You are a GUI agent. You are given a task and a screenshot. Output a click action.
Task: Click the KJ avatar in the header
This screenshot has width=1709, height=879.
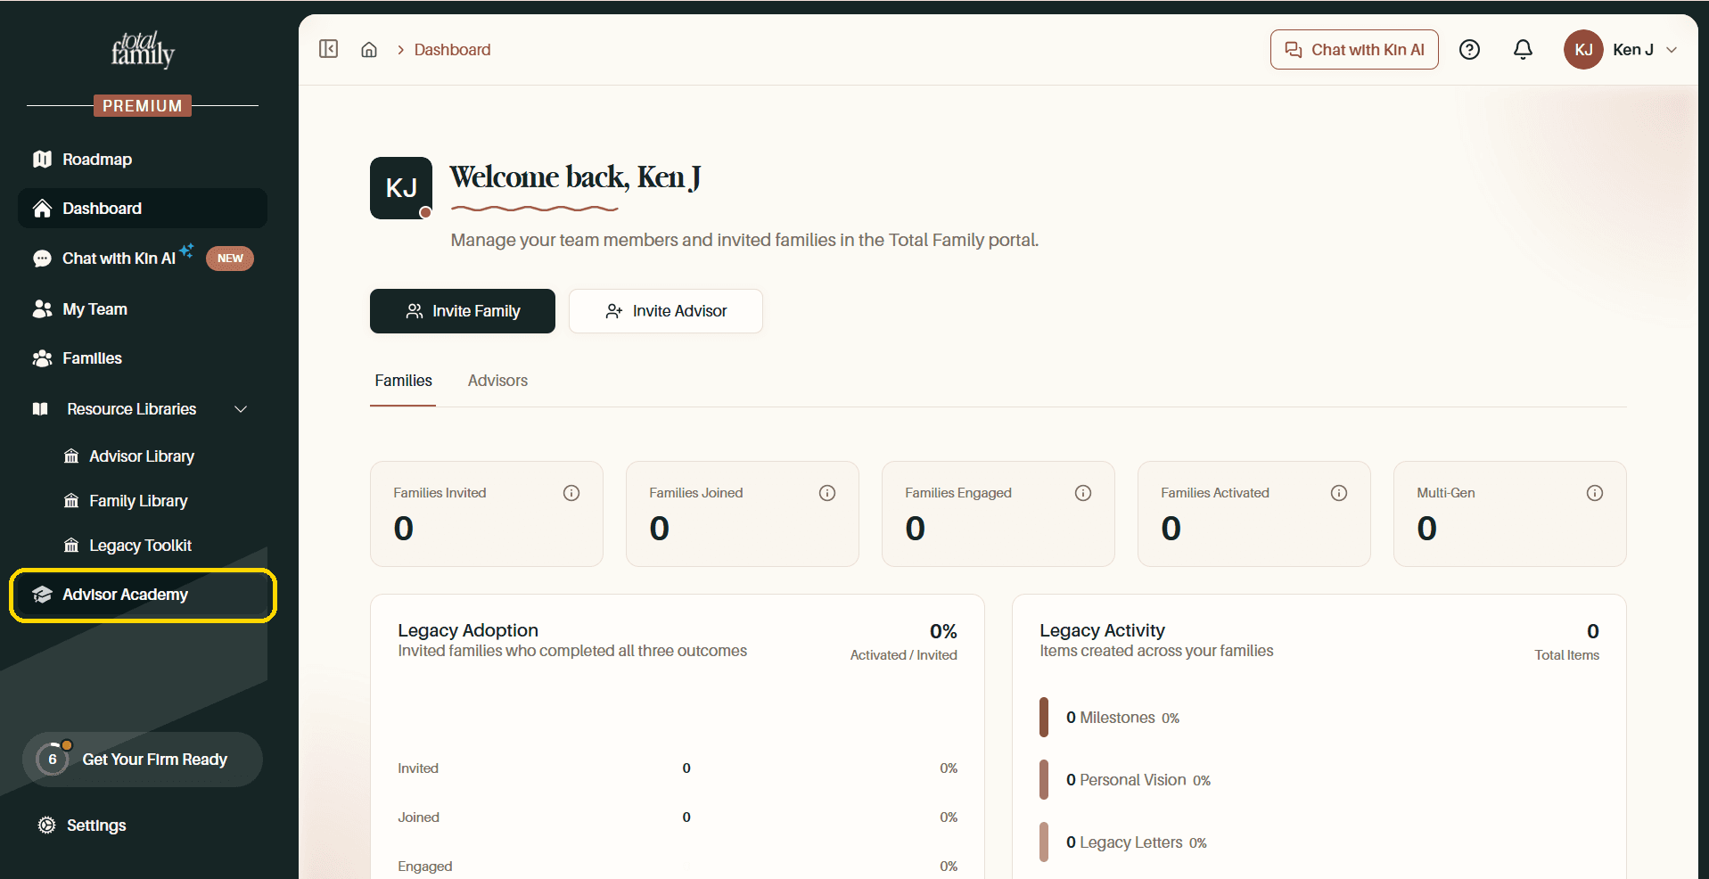(x=1583, y=50)
